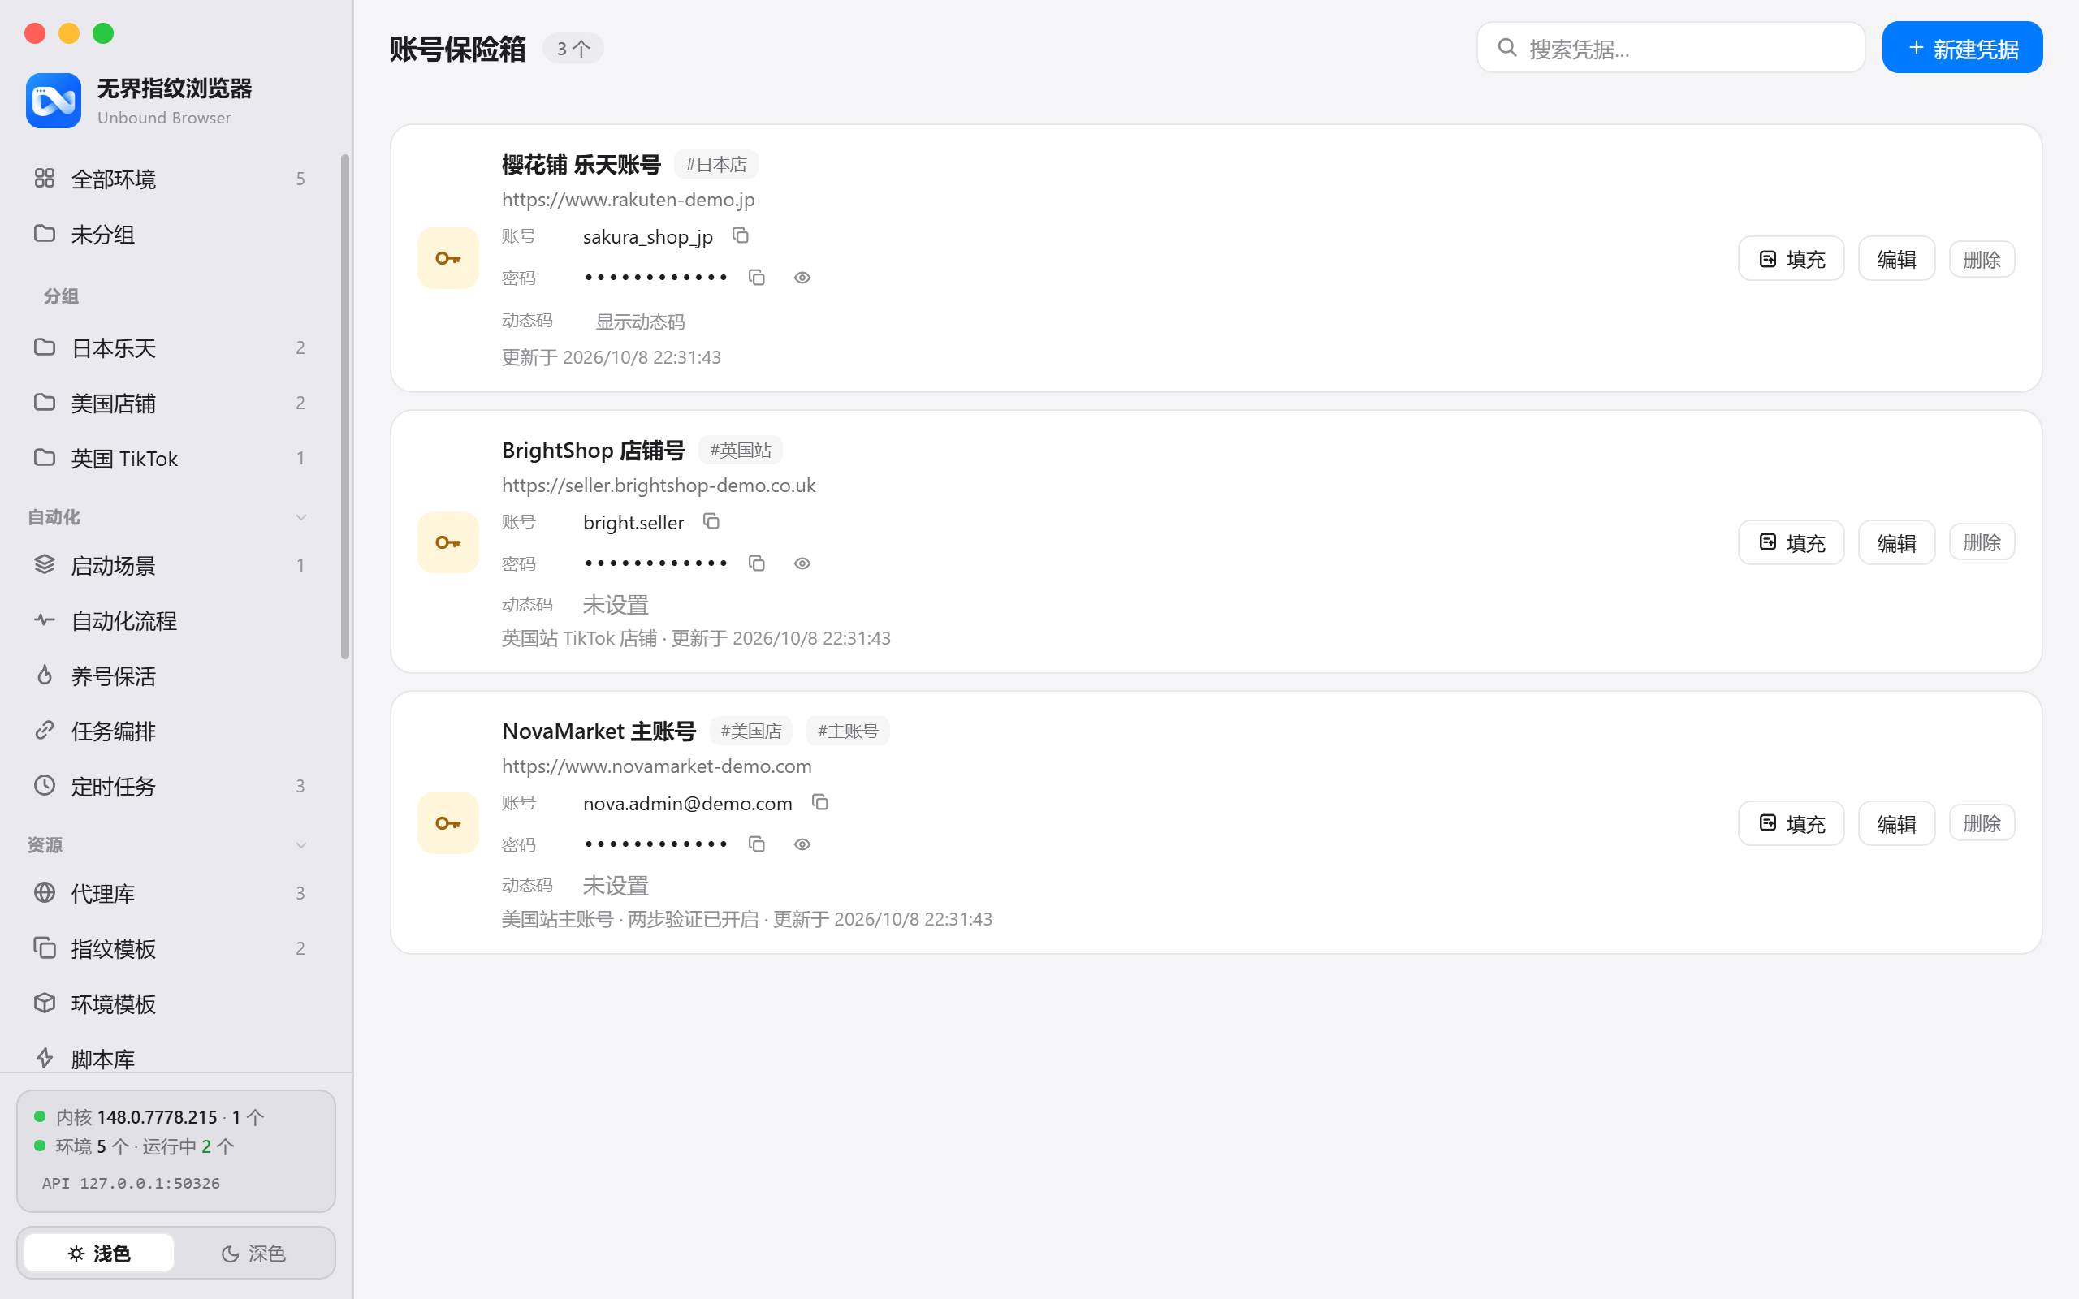Viewport: 2079px width, 1299px height.
Task: Open 启动场景 in sidebar
Action: tap(170, 565)
